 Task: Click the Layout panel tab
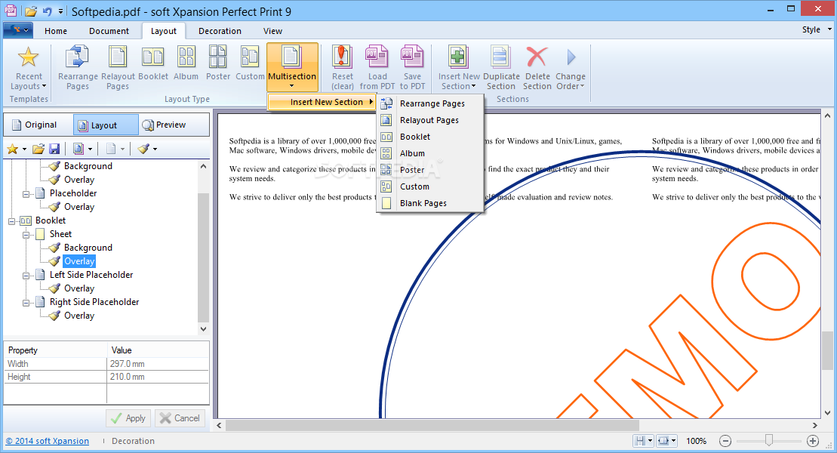click(x=106, y=125)
